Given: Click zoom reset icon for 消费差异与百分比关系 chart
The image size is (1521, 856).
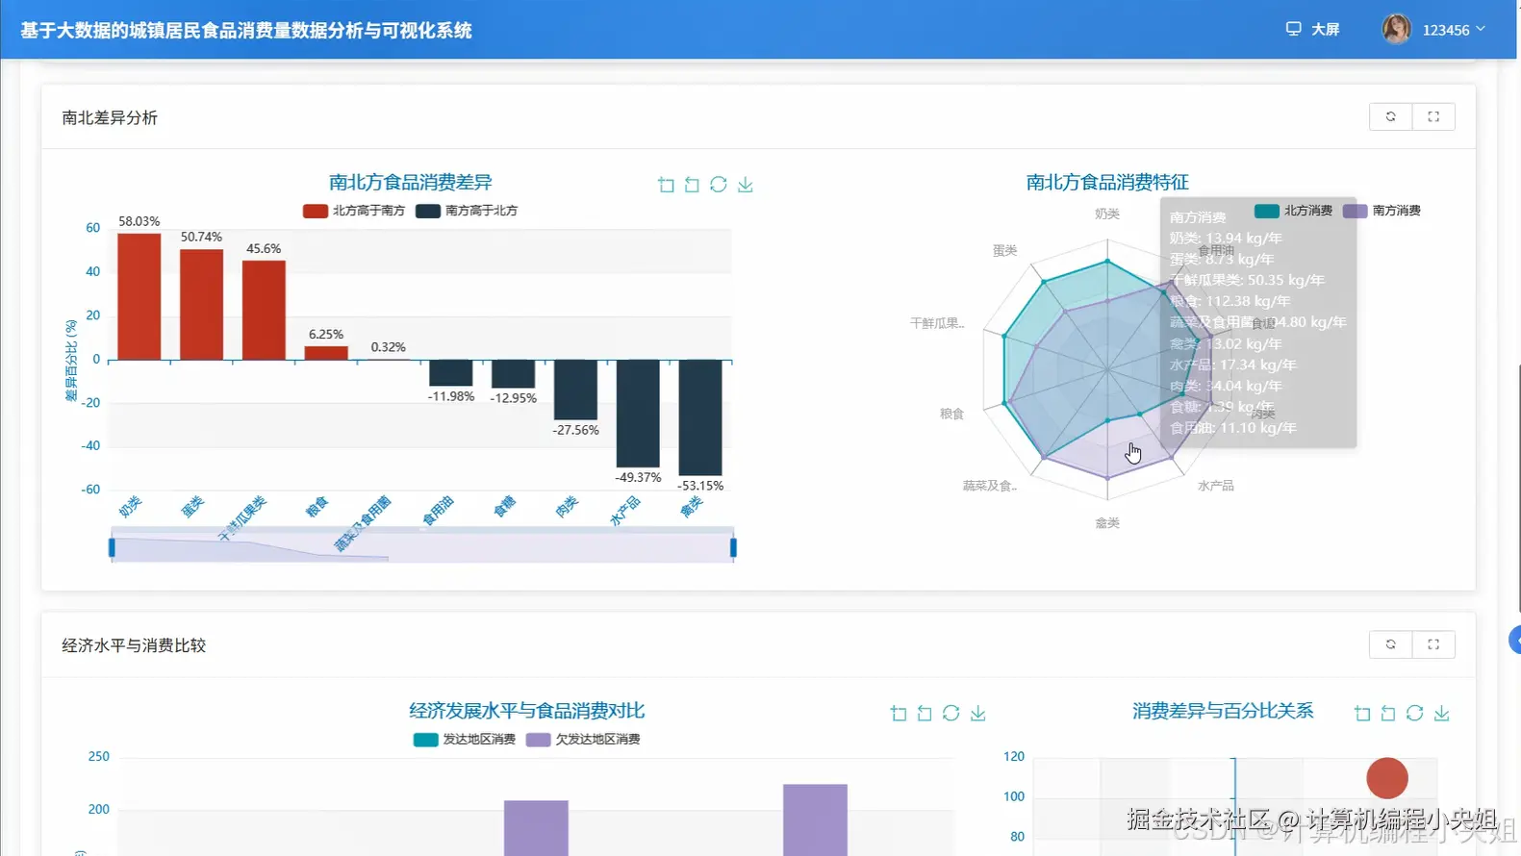Looking at the screenshot, I should (1388, 713).
